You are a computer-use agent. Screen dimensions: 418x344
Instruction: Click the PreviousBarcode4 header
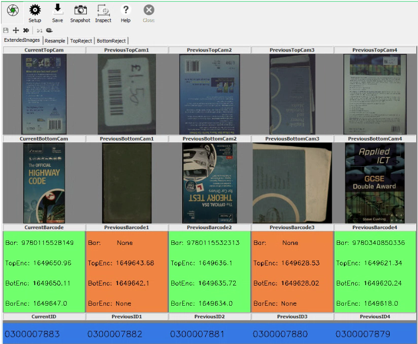(375, 228)
